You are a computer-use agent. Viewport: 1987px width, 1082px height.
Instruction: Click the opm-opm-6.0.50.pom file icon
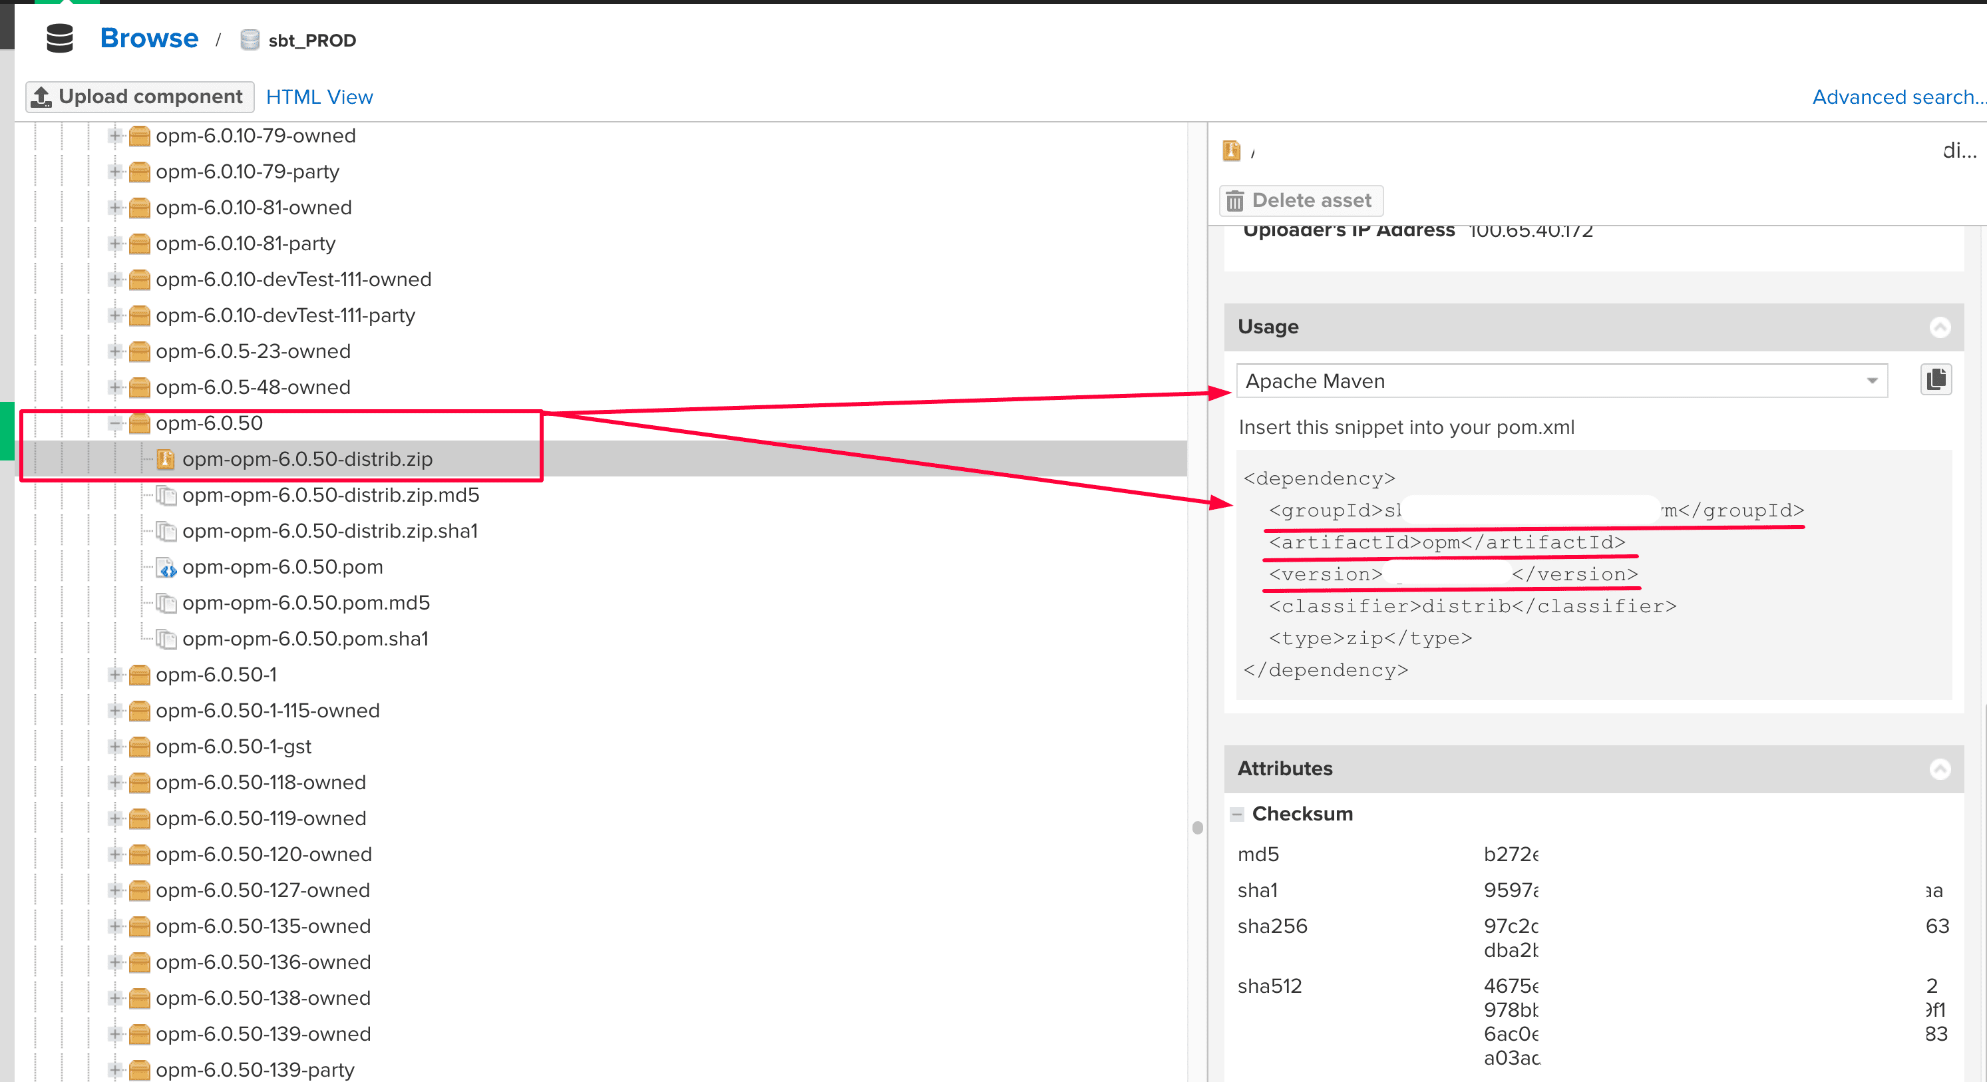(166, 568)
